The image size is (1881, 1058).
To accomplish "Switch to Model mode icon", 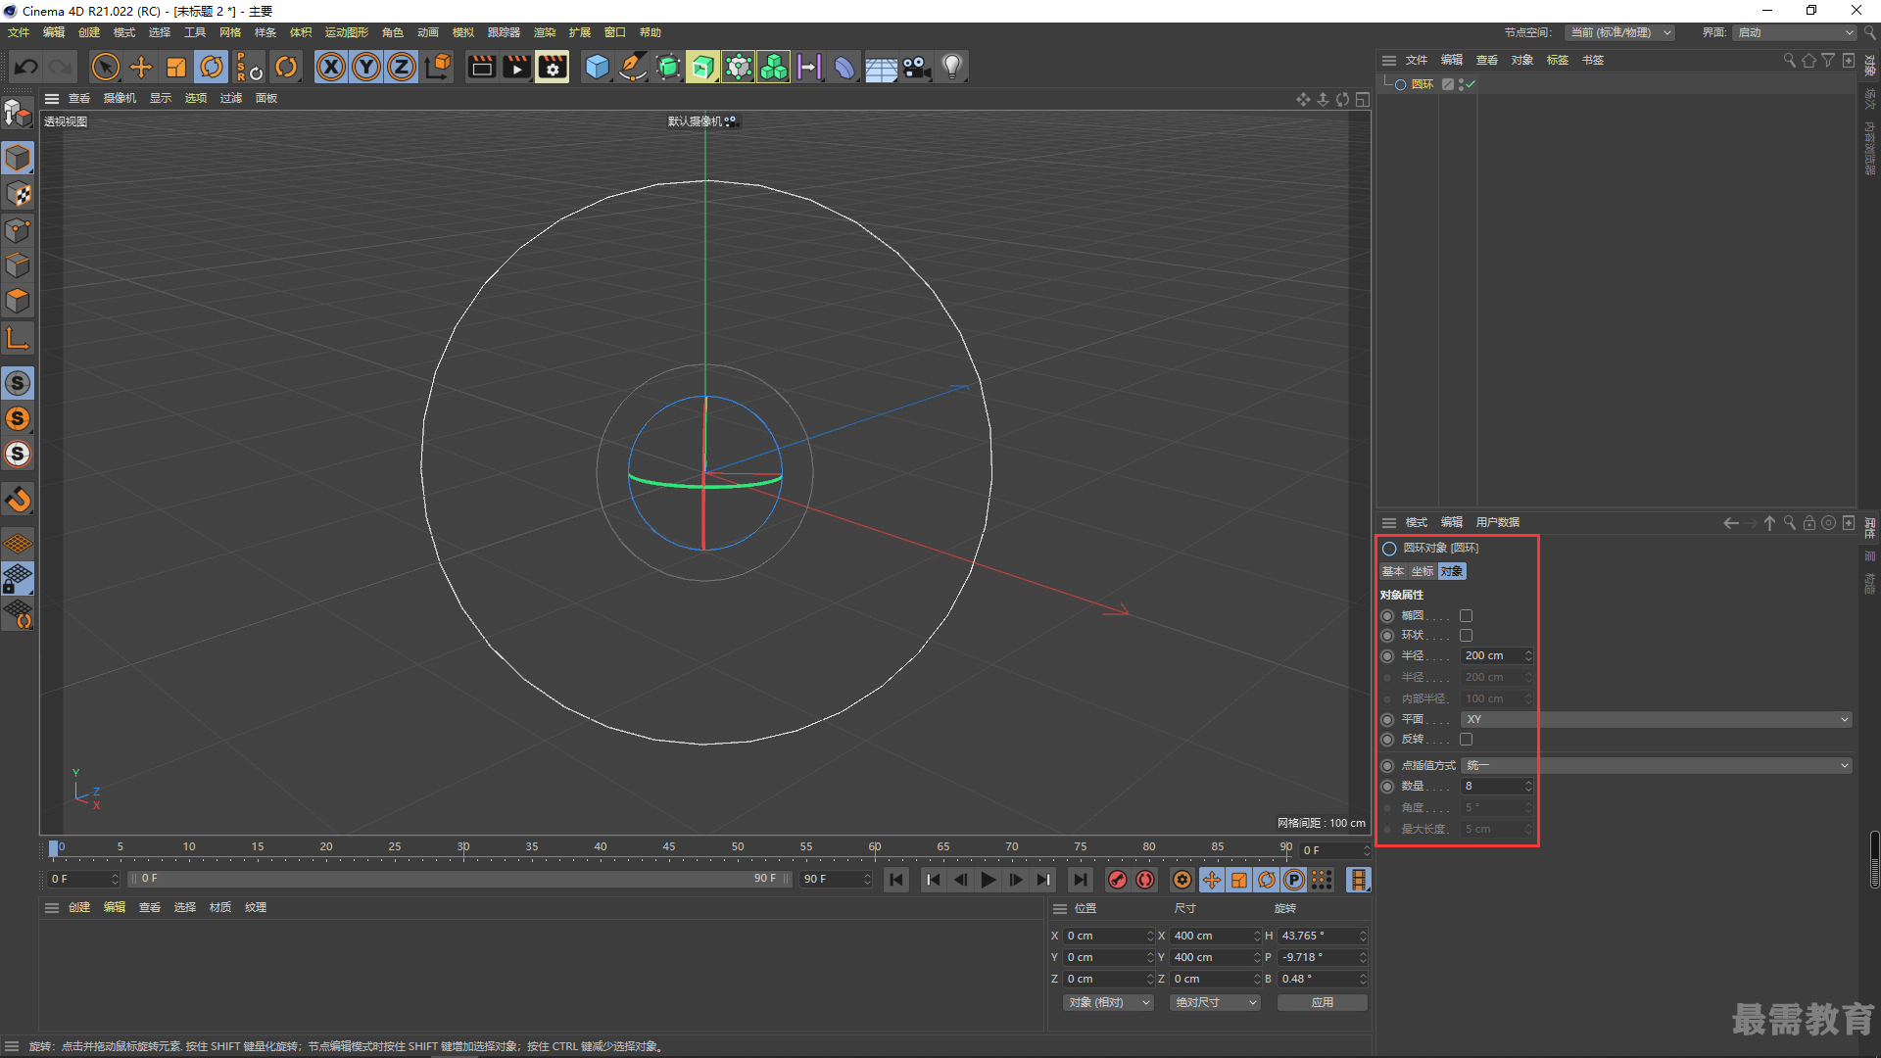I will pyautogui.click(x=18, y=158).
